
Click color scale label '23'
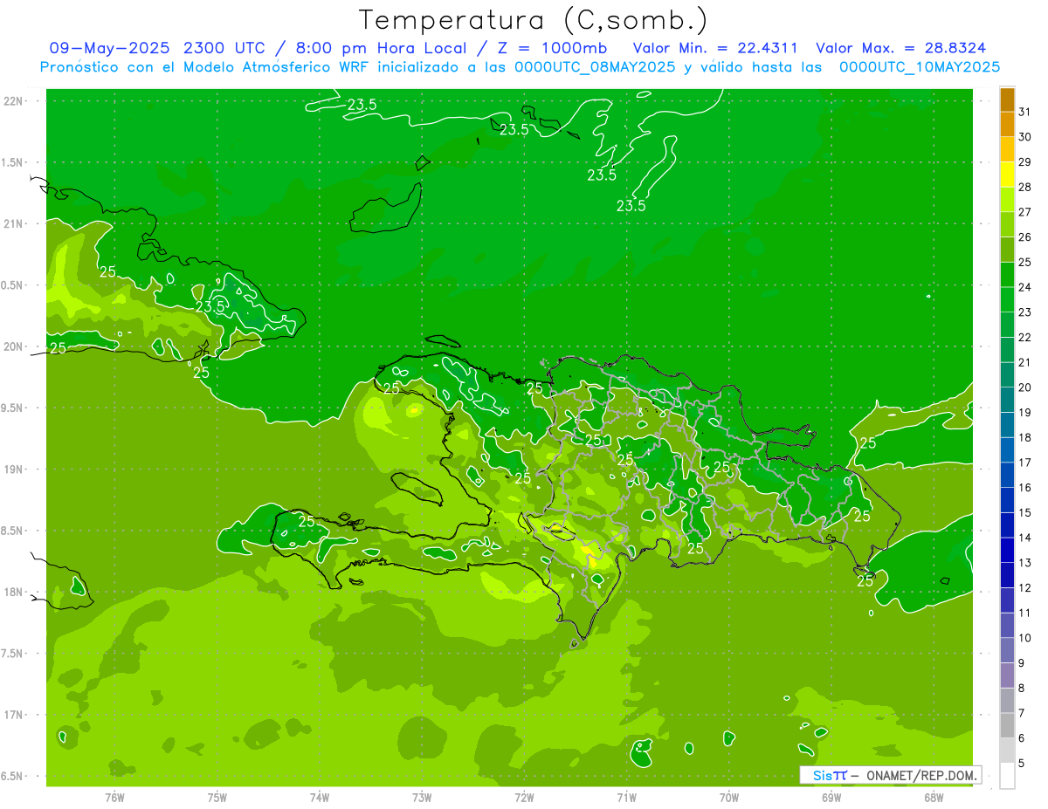coord(1025,312)
